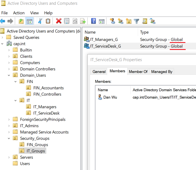
Task: Click the IT_ServiceDesk_G group icon
Action: coord(87,46)
